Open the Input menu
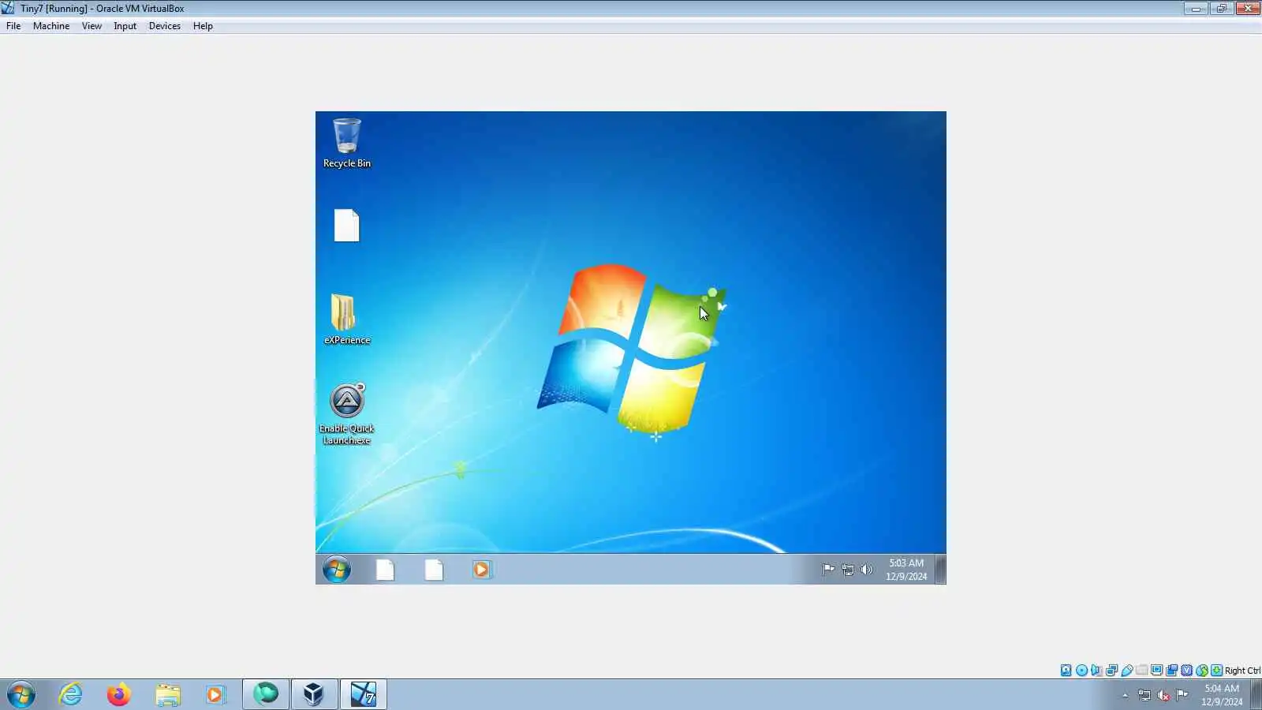Image resolution: width=1262 pixels, height=710 pixels. (x=125, y=26)
